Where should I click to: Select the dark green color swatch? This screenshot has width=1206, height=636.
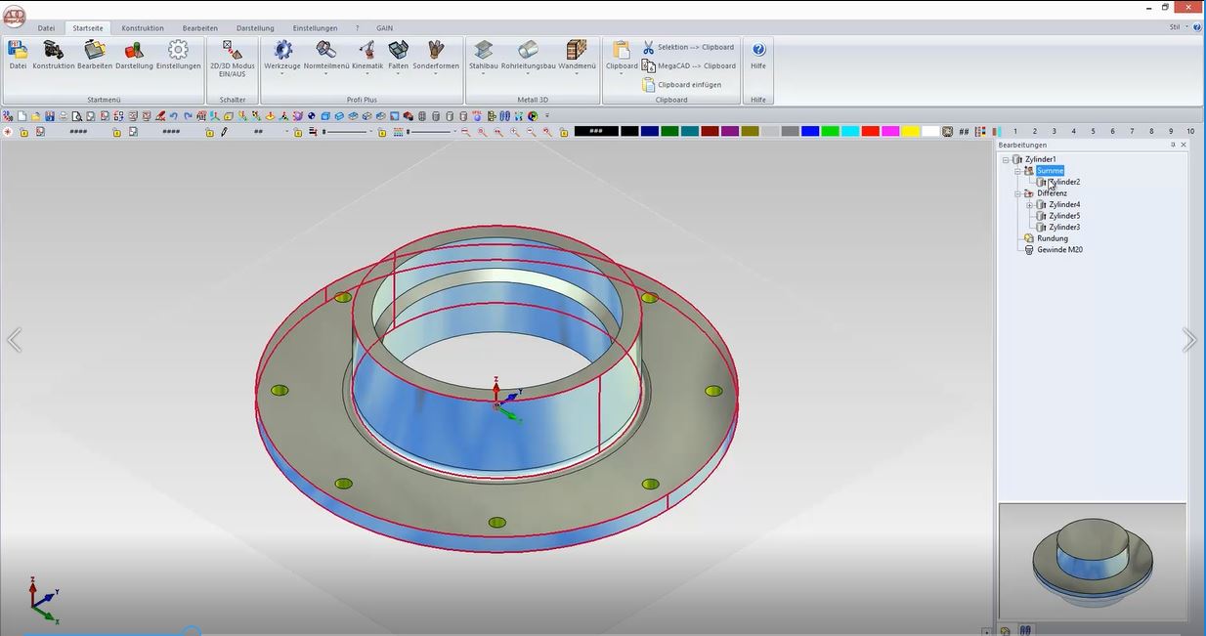669,132
